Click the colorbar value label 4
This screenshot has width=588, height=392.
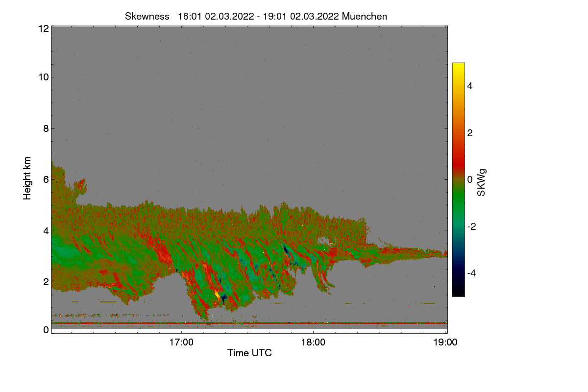470,86
